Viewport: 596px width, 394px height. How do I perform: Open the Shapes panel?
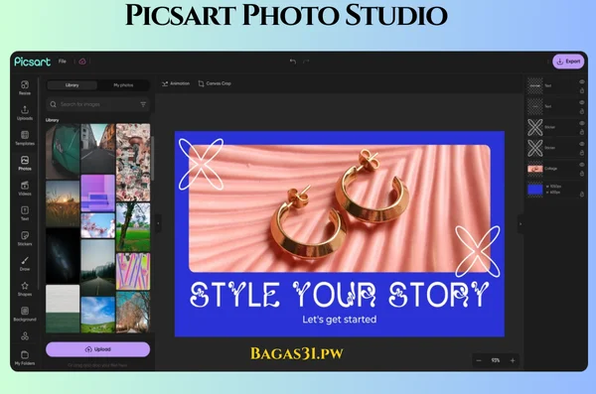click(25, 289)
